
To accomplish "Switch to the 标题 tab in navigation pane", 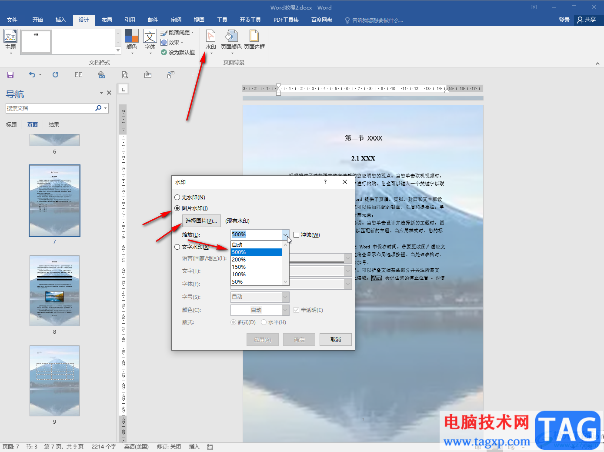I will 11,125.
